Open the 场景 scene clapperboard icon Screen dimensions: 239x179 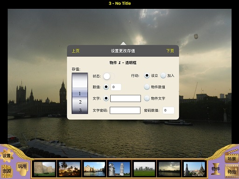(232, 158)
